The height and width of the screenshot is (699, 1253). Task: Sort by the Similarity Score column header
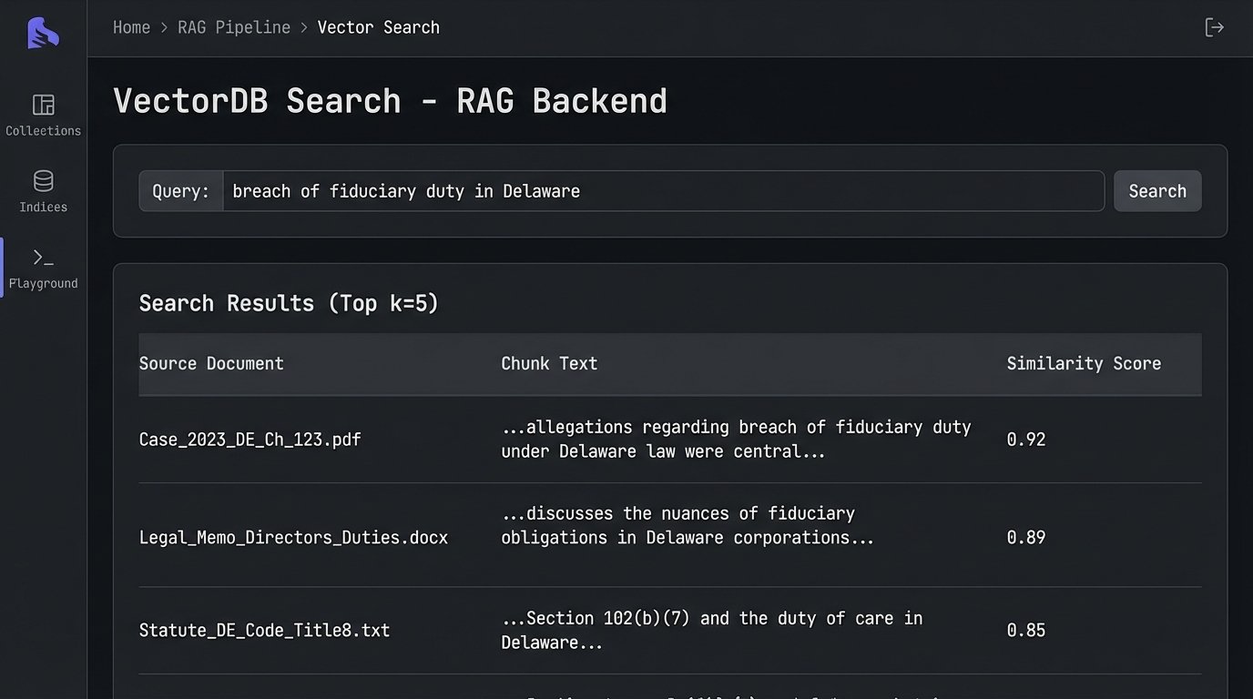point(1084,363)
